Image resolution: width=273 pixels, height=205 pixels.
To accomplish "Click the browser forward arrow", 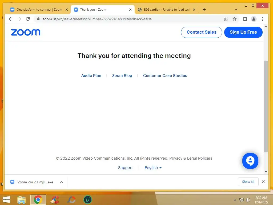I will pos(19,19).
